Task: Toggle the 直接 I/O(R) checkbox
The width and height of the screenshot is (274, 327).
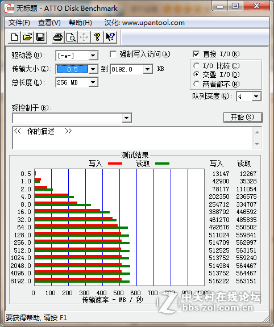Action: tap(196, 54)
